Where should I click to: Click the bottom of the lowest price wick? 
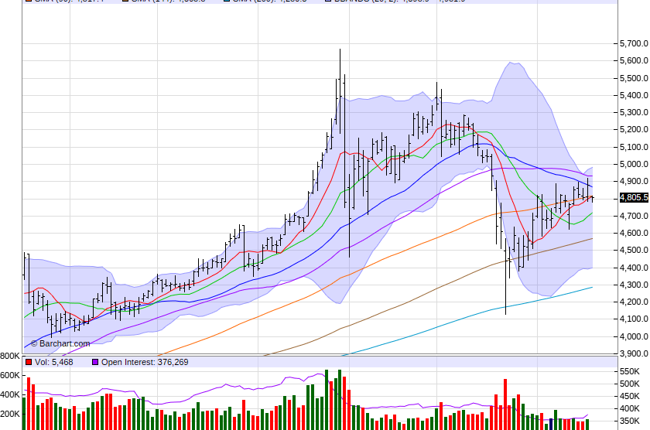(506, 313)
